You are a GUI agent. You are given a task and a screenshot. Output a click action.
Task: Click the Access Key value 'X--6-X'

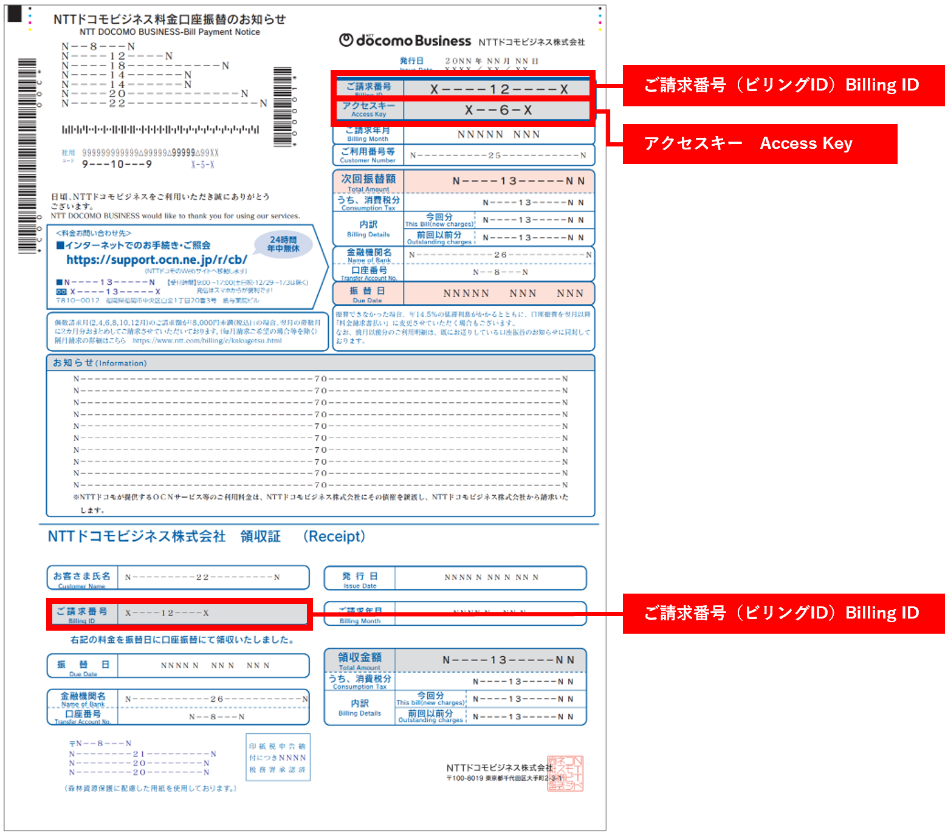(x=498, y=110)
